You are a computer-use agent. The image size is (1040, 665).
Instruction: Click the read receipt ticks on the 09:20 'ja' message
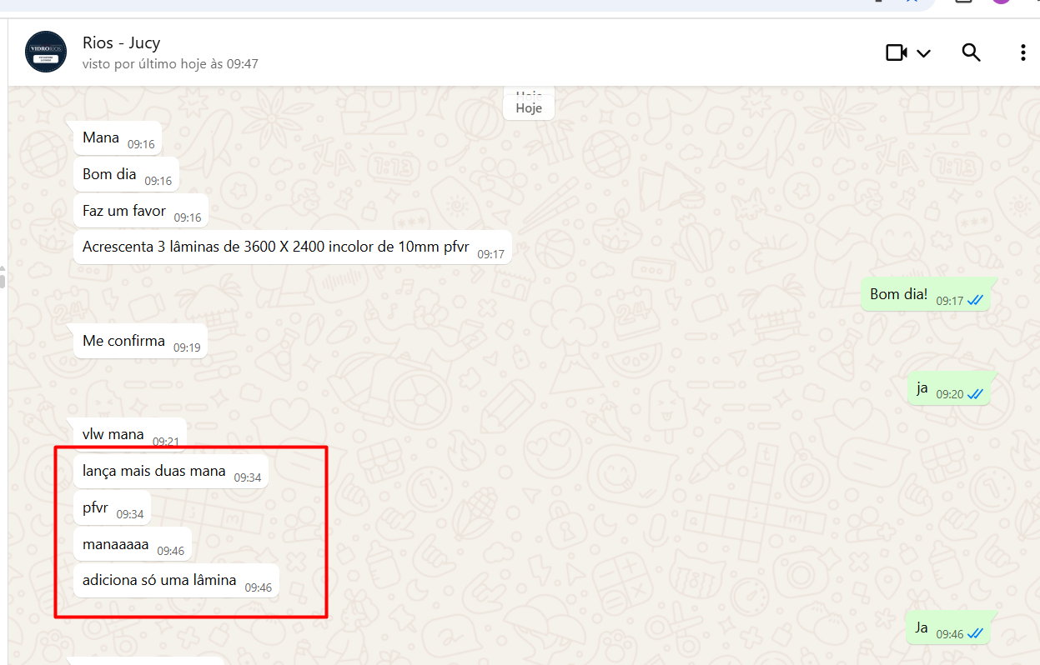(x=975, y=393)
